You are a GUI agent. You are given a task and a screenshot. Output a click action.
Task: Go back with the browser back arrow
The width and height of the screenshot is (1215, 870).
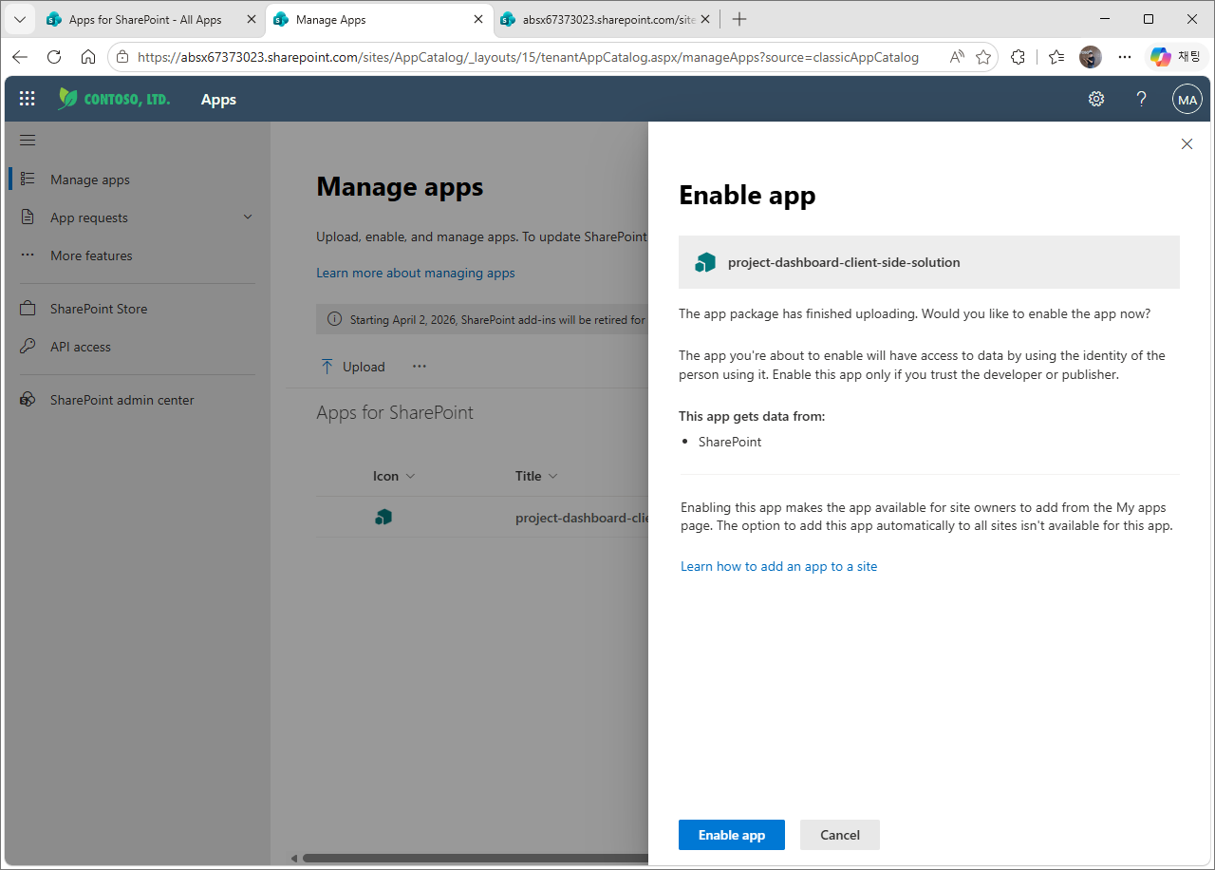(x=20, y=57)
